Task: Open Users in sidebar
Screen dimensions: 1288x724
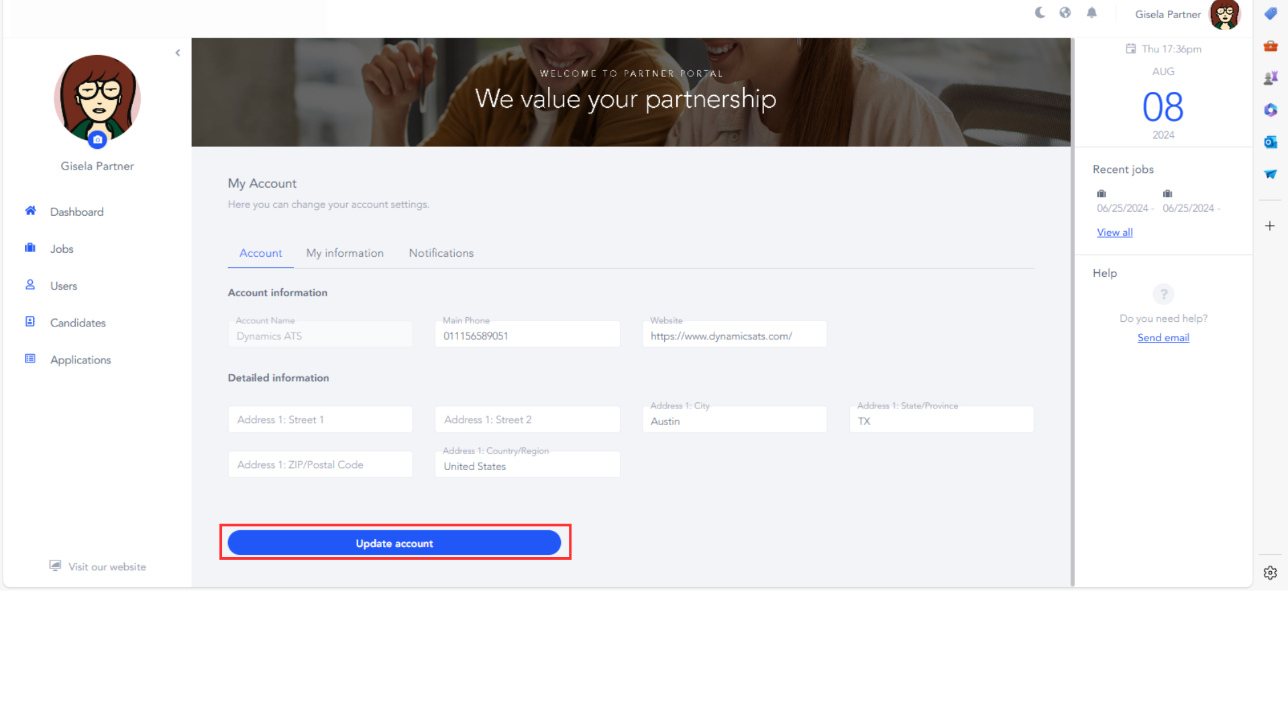Action: point(64,286)
